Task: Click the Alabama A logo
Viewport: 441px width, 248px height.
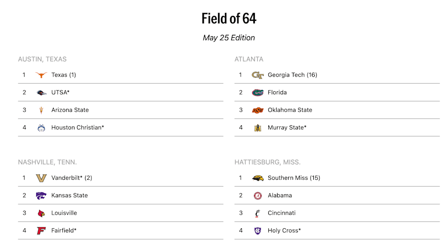Action: [x=258, y=196]
